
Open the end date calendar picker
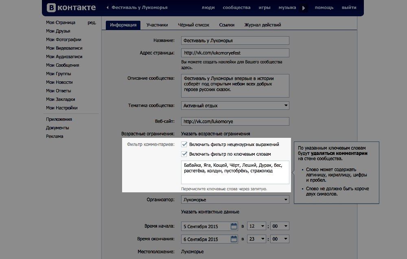click(234, 239)
